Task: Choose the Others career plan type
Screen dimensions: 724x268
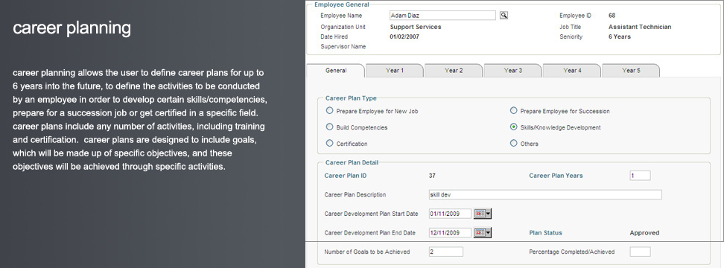Action: click(513, 144)
